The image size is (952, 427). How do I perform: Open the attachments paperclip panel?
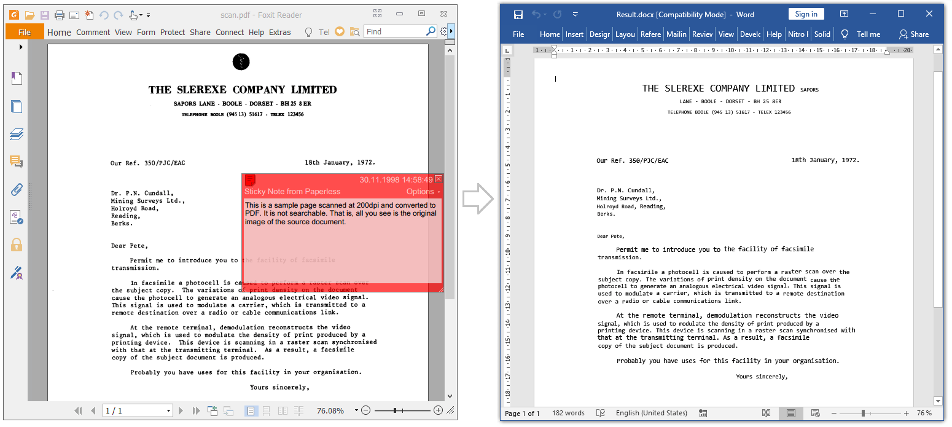[x=17, y=189]
